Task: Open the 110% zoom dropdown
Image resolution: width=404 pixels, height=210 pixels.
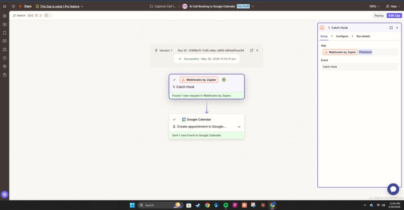Action: point(374,6)
